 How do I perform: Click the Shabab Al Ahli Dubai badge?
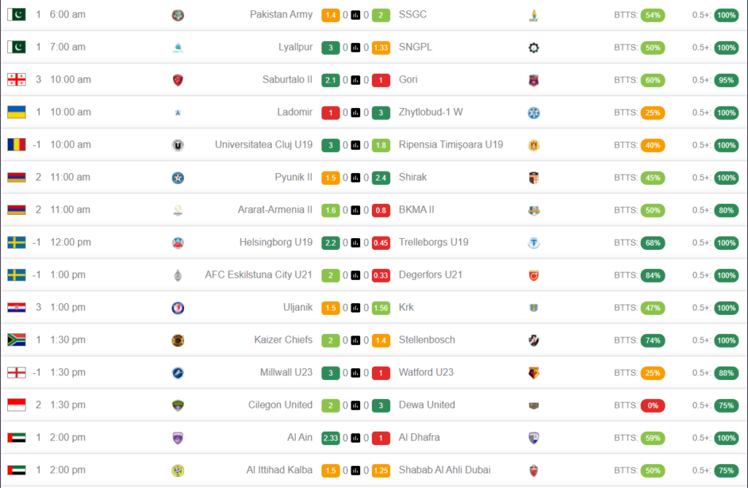534,470
